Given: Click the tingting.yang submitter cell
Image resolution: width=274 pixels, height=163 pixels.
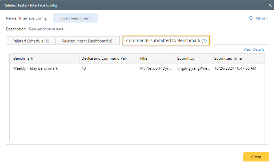Looking at the screenshot, I should click(x=194, y=68).
